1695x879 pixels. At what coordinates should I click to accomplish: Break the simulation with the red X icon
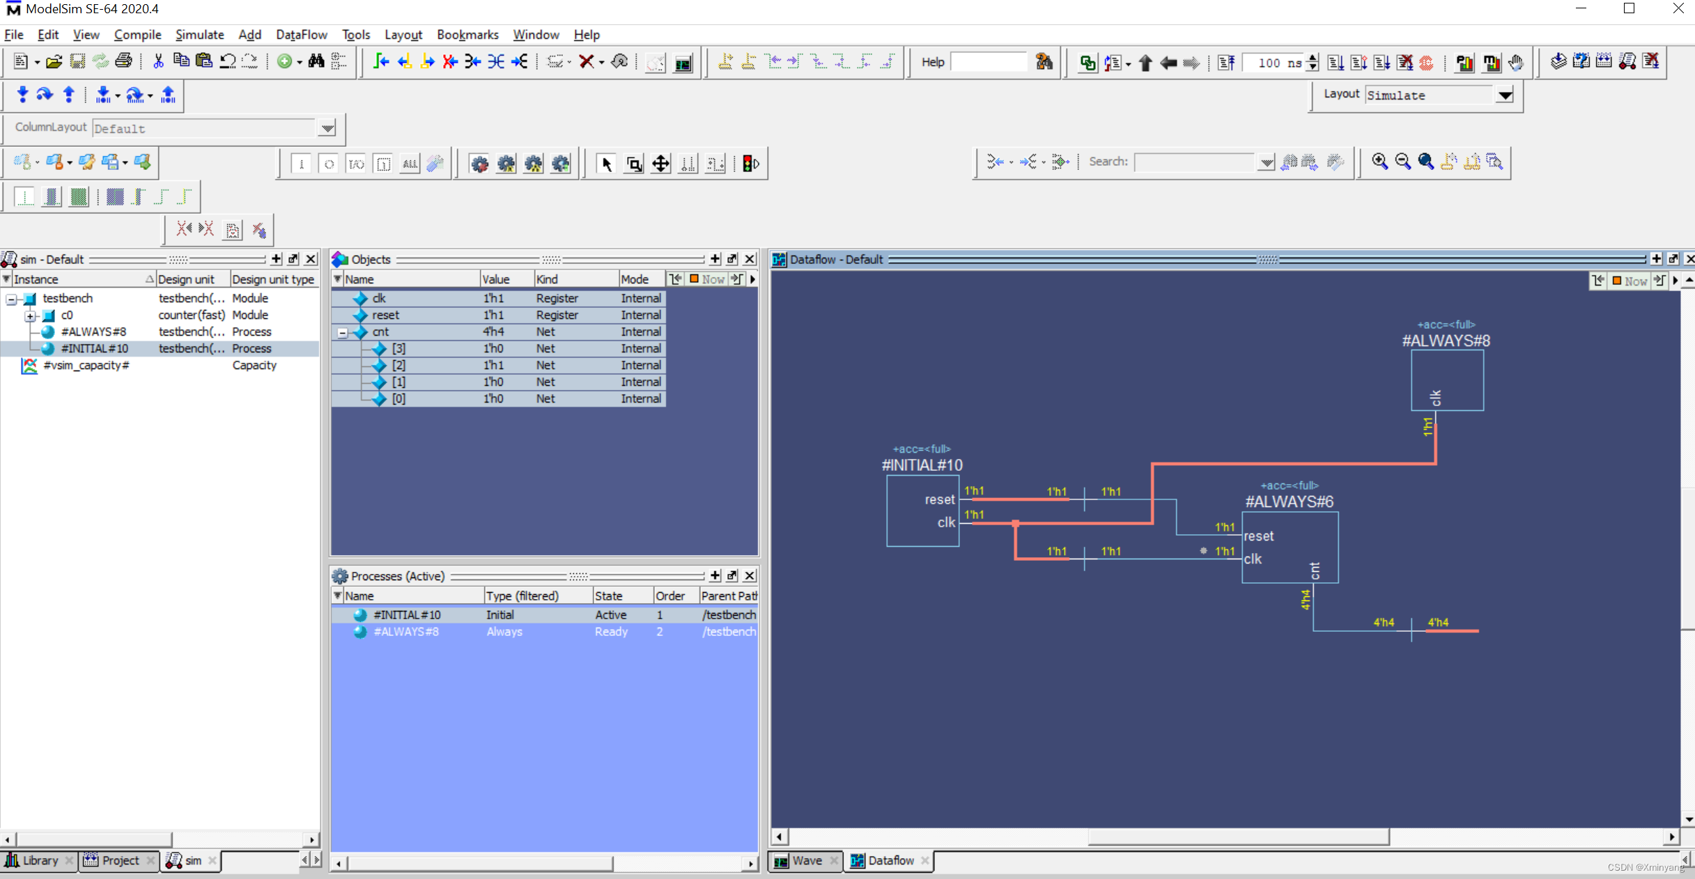1405,63
